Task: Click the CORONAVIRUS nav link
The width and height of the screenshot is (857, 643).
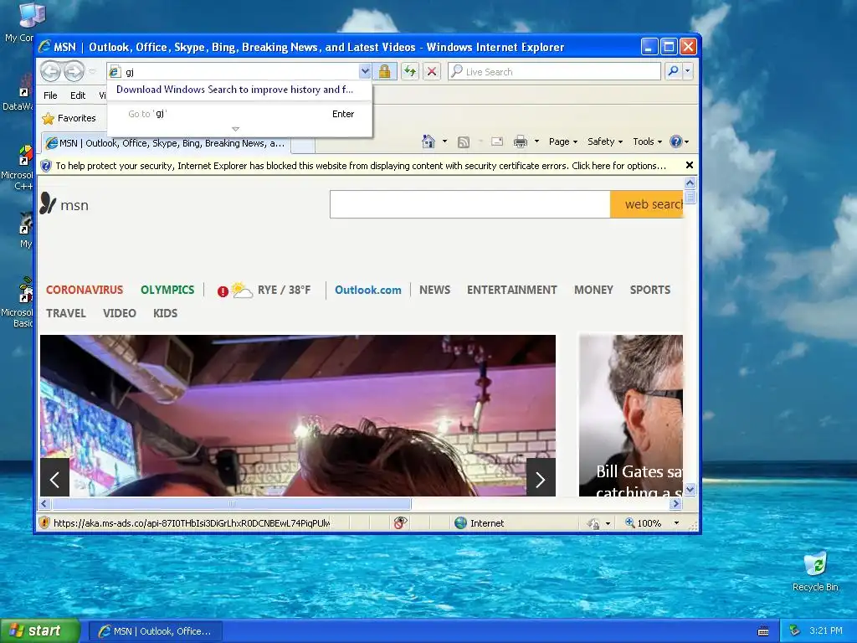Action: pos(85,290)
